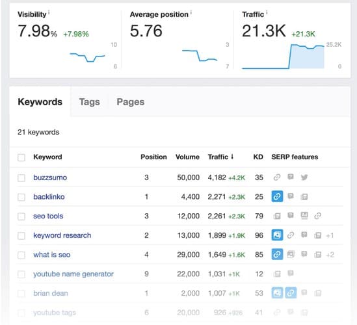Select the Keywords tab
The image size is (357, 325).
pyautogui.click(x=40, y=102)
